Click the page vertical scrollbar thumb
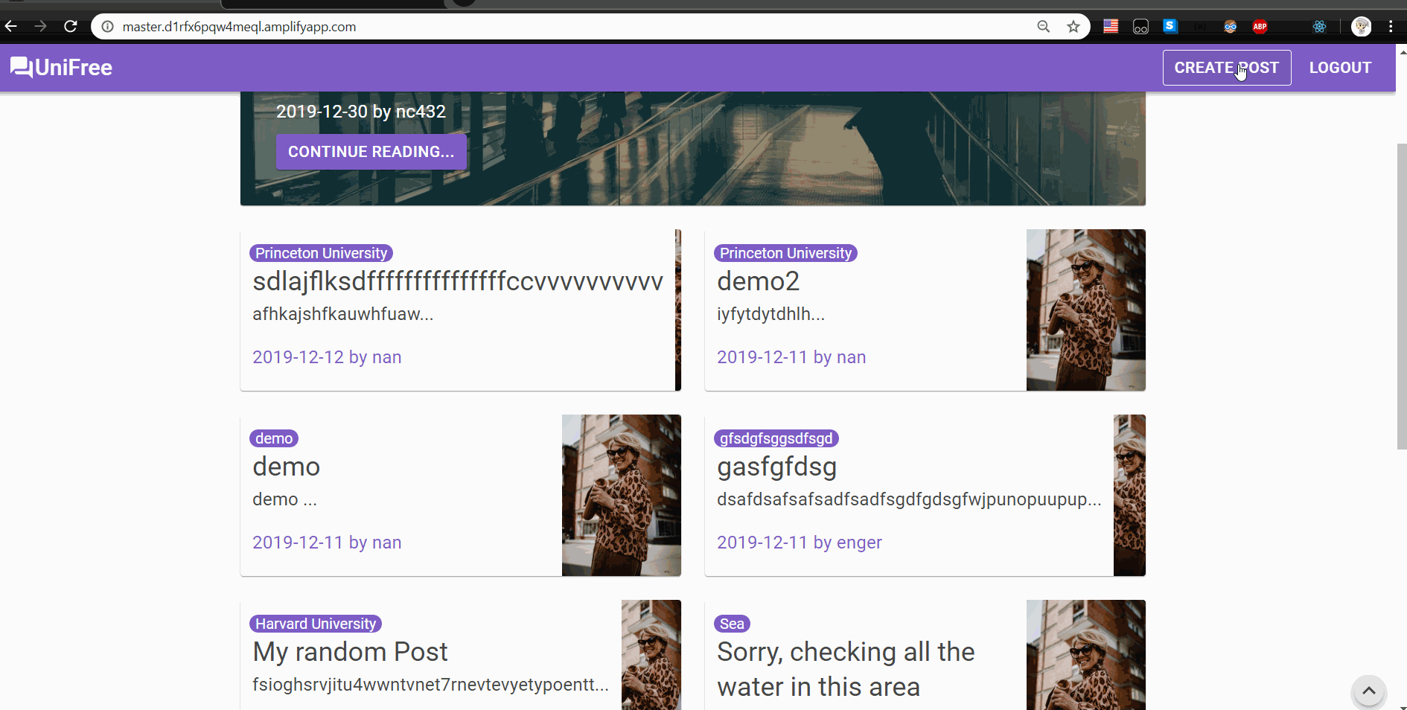This screenshot has height=710, width=1407. (x=1402, y=296)
